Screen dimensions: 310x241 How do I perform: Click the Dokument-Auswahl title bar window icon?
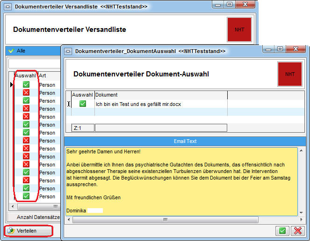pos(68,51)
